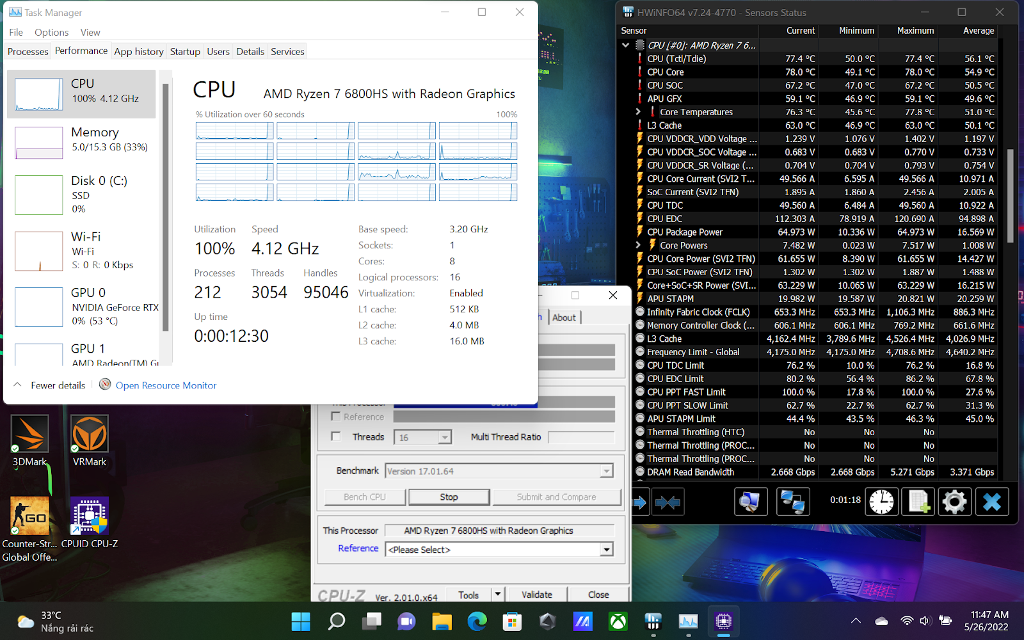Launch Microsoft Edge from taskbar
Screen dimensions: 1024x640
pos(477,621)
